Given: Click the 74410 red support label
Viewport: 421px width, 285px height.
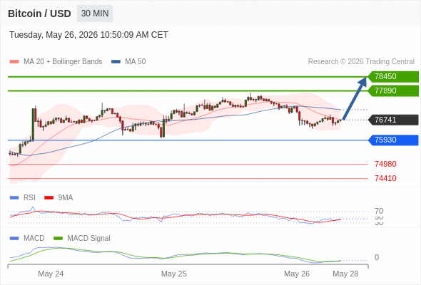Looking at the screenshot, I should pos(385,178).
